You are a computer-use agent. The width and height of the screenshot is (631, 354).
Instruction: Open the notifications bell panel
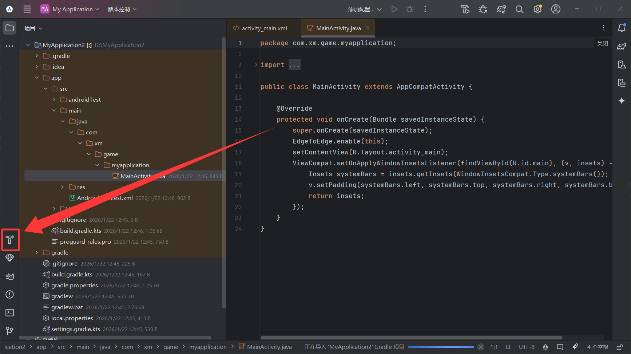(622, 28)
